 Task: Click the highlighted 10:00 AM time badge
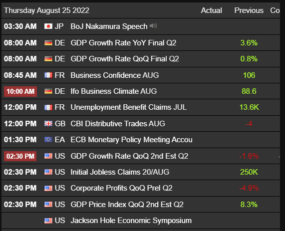point(20,91)
